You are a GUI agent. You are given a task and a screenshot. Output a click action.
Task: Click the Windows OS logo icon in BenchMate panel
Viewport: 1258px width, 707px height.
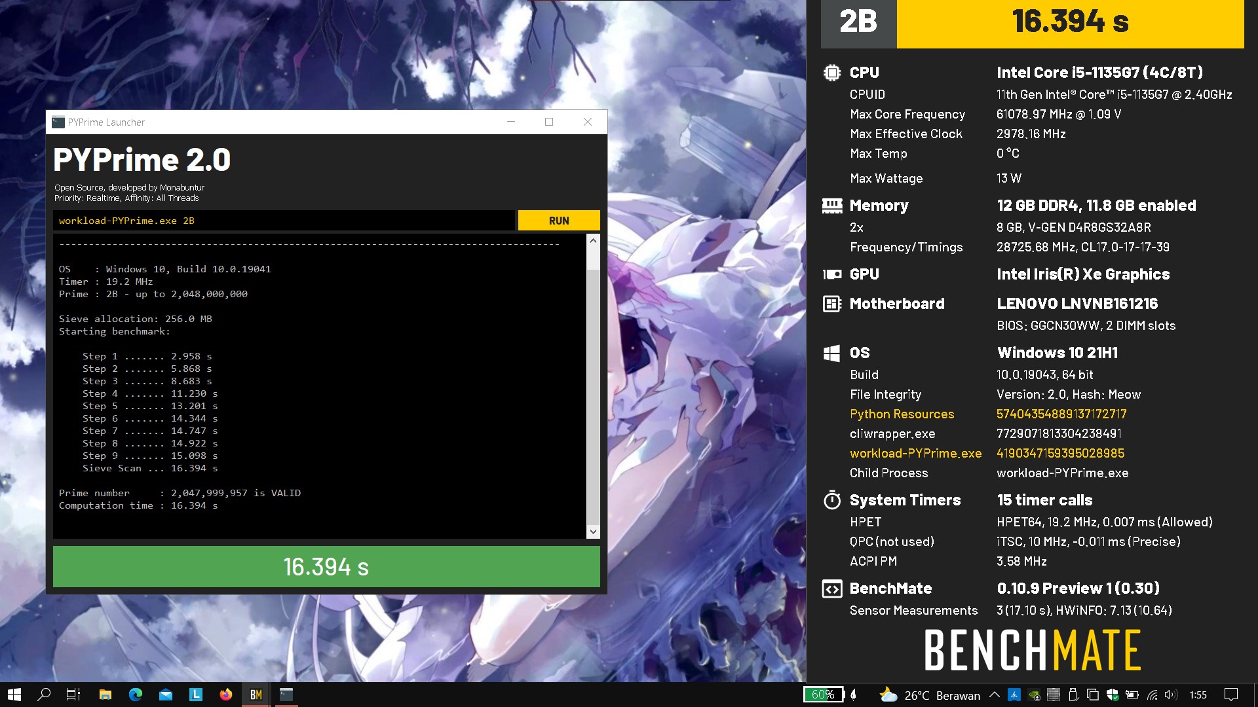pyautogui.click(x=832, y=353)
